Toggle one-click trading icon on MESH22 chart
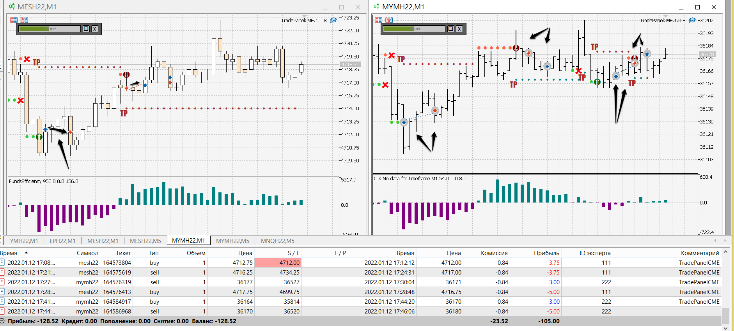This screenshot has width=734, height=331. (x=24, y=20)
